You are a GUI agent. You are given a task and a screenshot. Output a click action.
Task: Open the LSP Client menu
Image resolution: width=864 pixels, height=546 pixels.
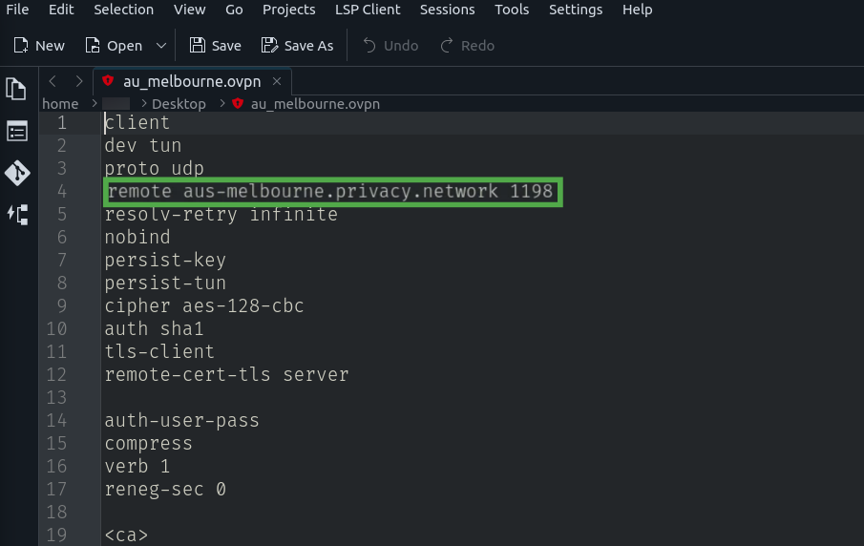coord(368,10)
